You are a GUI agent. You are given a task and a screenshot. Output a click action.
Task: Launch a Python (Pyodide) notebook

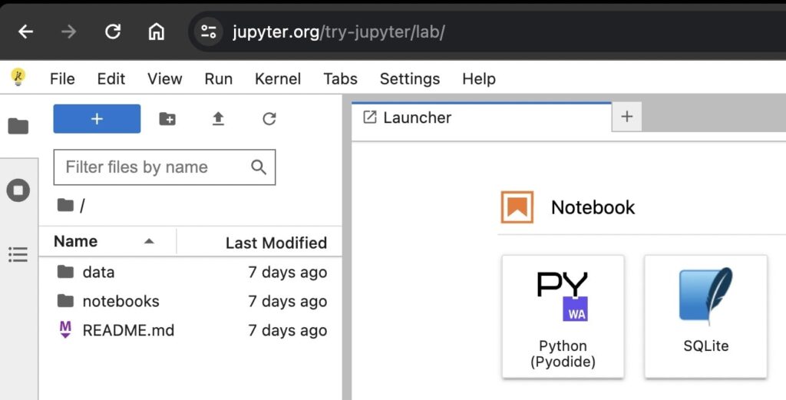563,317
